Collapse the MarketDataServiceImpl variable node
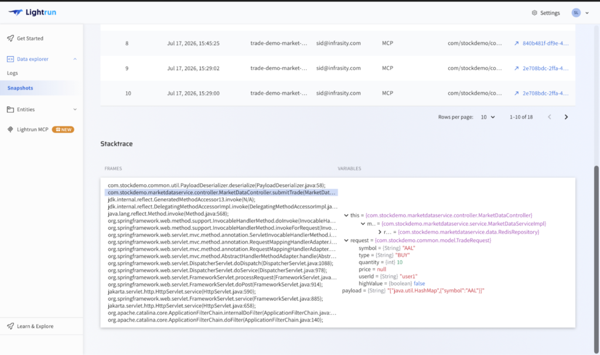The height and width of the screenshot is (355, 600). click(x=363, y=223)
